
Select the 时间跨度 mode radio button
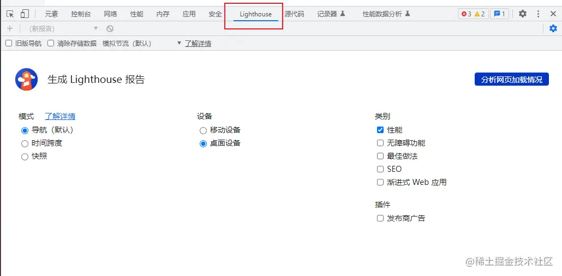(25, 144)
